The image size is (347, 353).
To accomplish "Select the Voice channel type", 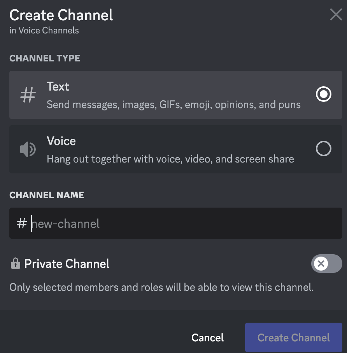I will coord(175,149).
